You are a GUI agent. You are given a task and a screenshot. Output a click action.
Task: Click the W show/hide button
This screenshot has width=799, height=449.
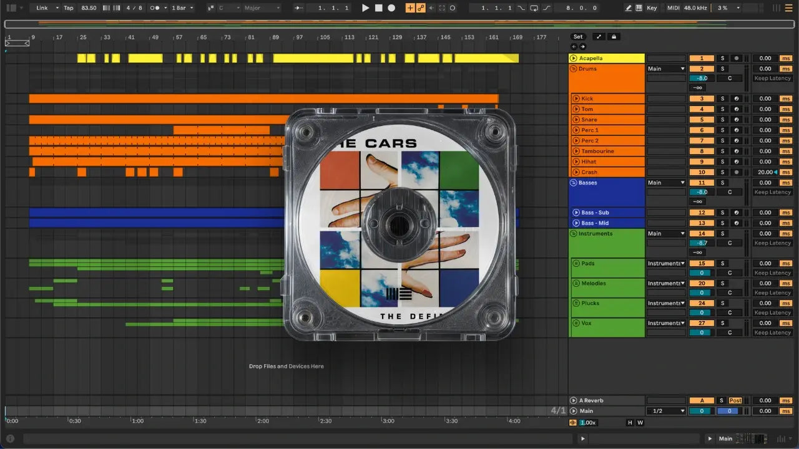coord(640,423)
